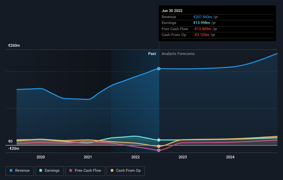Toggle the Free Cash Flow legend button
The width and height of the screenshot is (283, 180).
point(85,171)
